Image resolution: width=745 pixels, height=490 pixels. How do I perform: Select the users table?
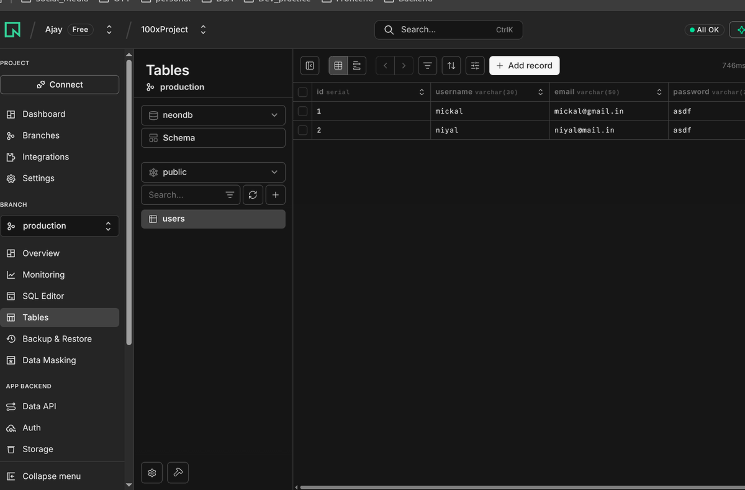pos(213,219)
